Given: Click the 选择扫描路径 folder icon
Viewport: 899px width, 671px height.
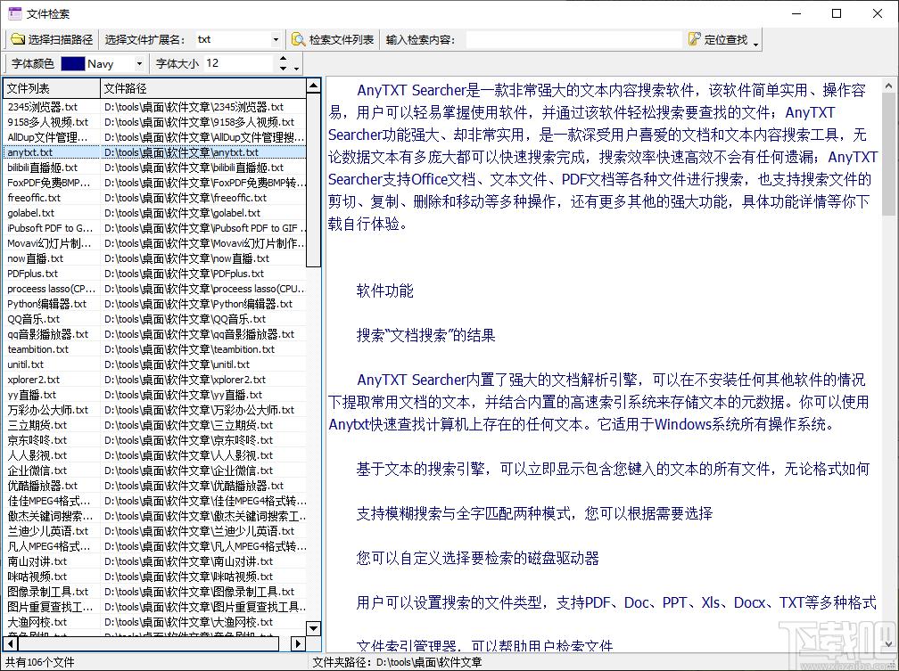Looking at the screenshot, I should click(x=18, y=40).
